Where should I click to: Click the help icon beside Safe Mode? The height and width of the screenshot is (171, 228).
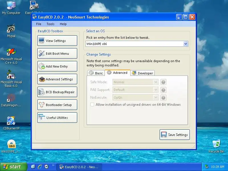[x=163, y=82]
